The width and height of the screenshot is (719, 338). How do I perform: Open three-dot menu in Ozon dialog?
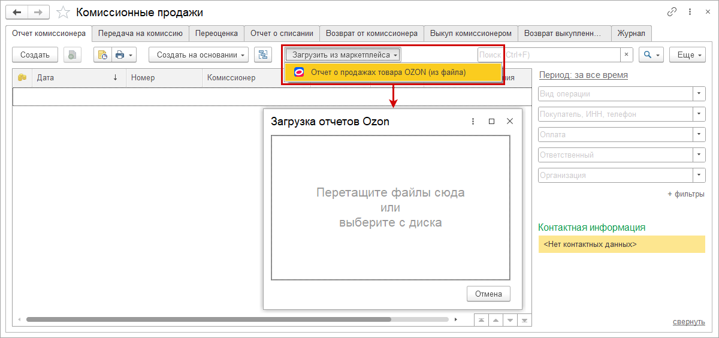pyautogui.click(x=473, y=121)
